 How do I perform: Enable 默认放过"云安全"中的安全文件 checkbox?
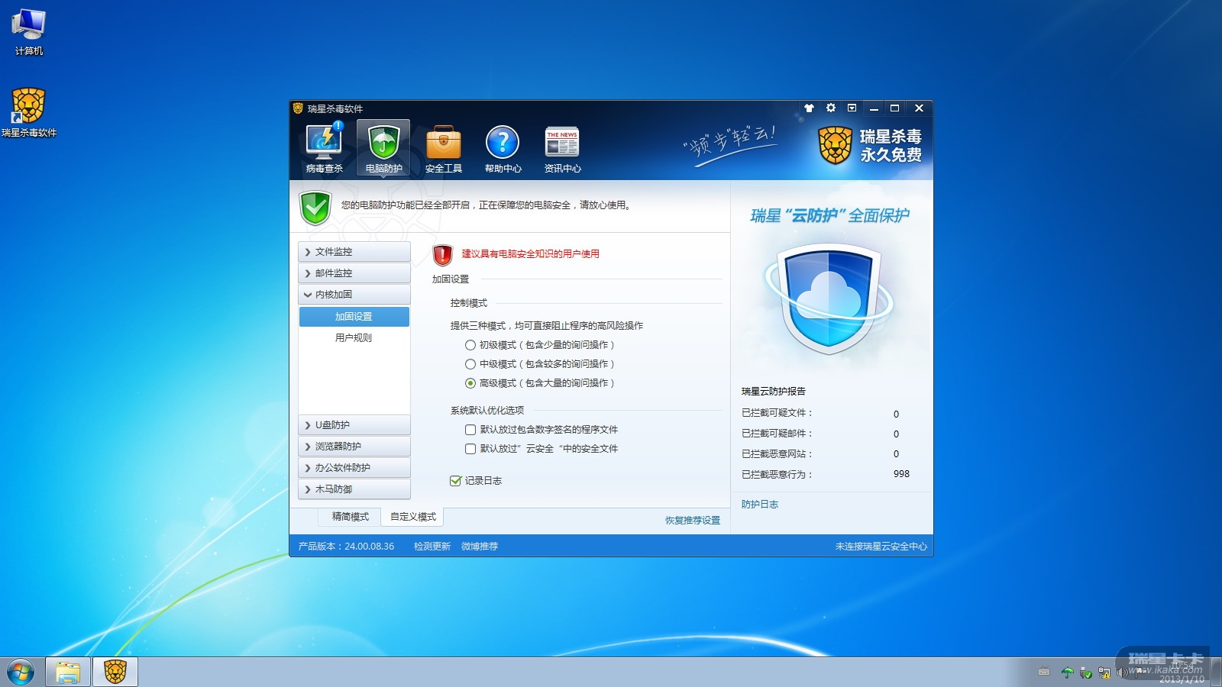470,449
